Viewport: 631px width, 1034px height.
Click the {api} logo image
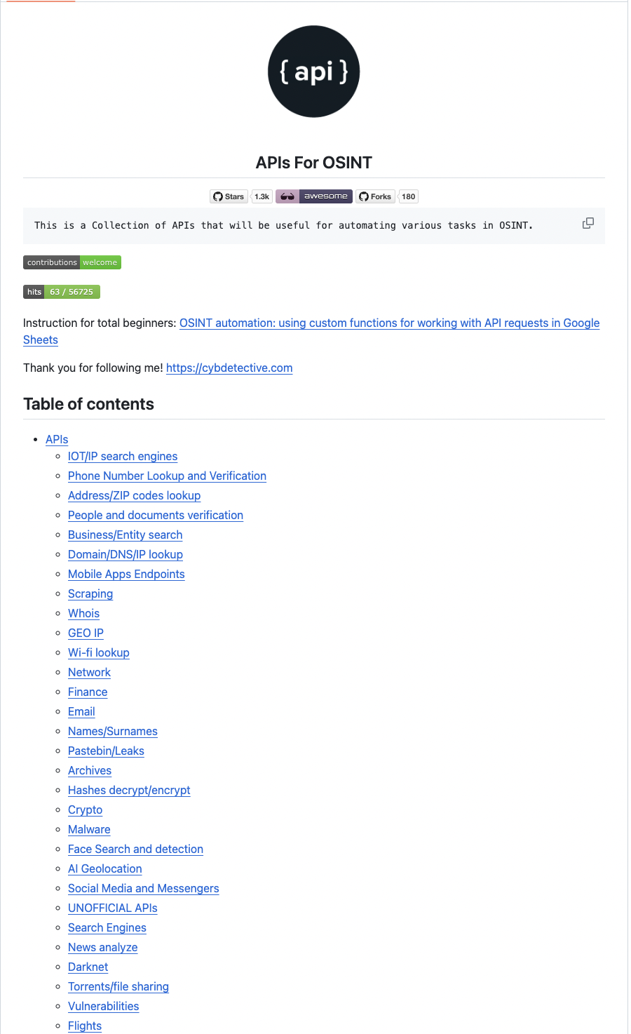(x=313, y=71)
